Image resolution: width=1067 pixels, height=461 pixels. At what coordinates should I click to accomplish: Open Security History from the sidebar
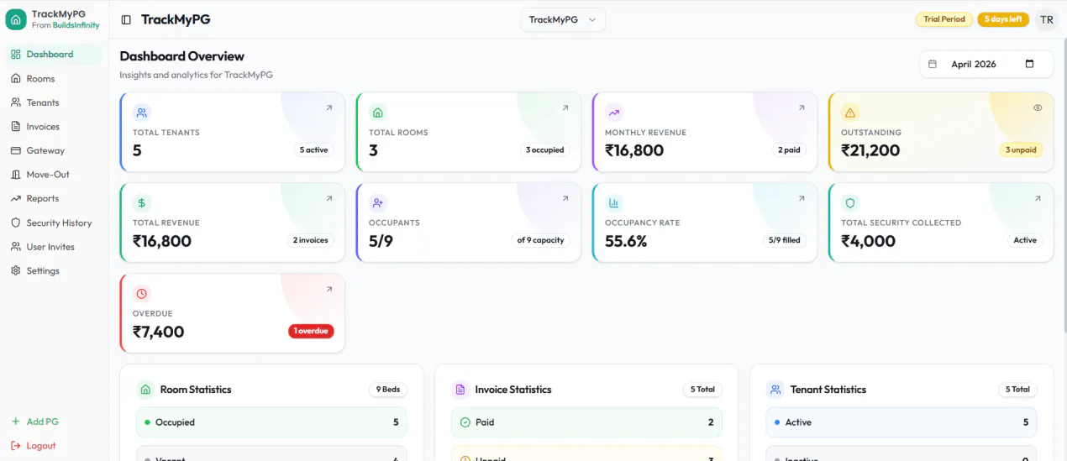point(54,223)
